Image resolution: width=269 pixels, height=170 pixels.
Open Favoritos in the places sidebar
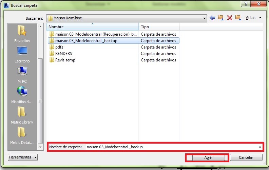pyautogui.click(x=22, y=34)
